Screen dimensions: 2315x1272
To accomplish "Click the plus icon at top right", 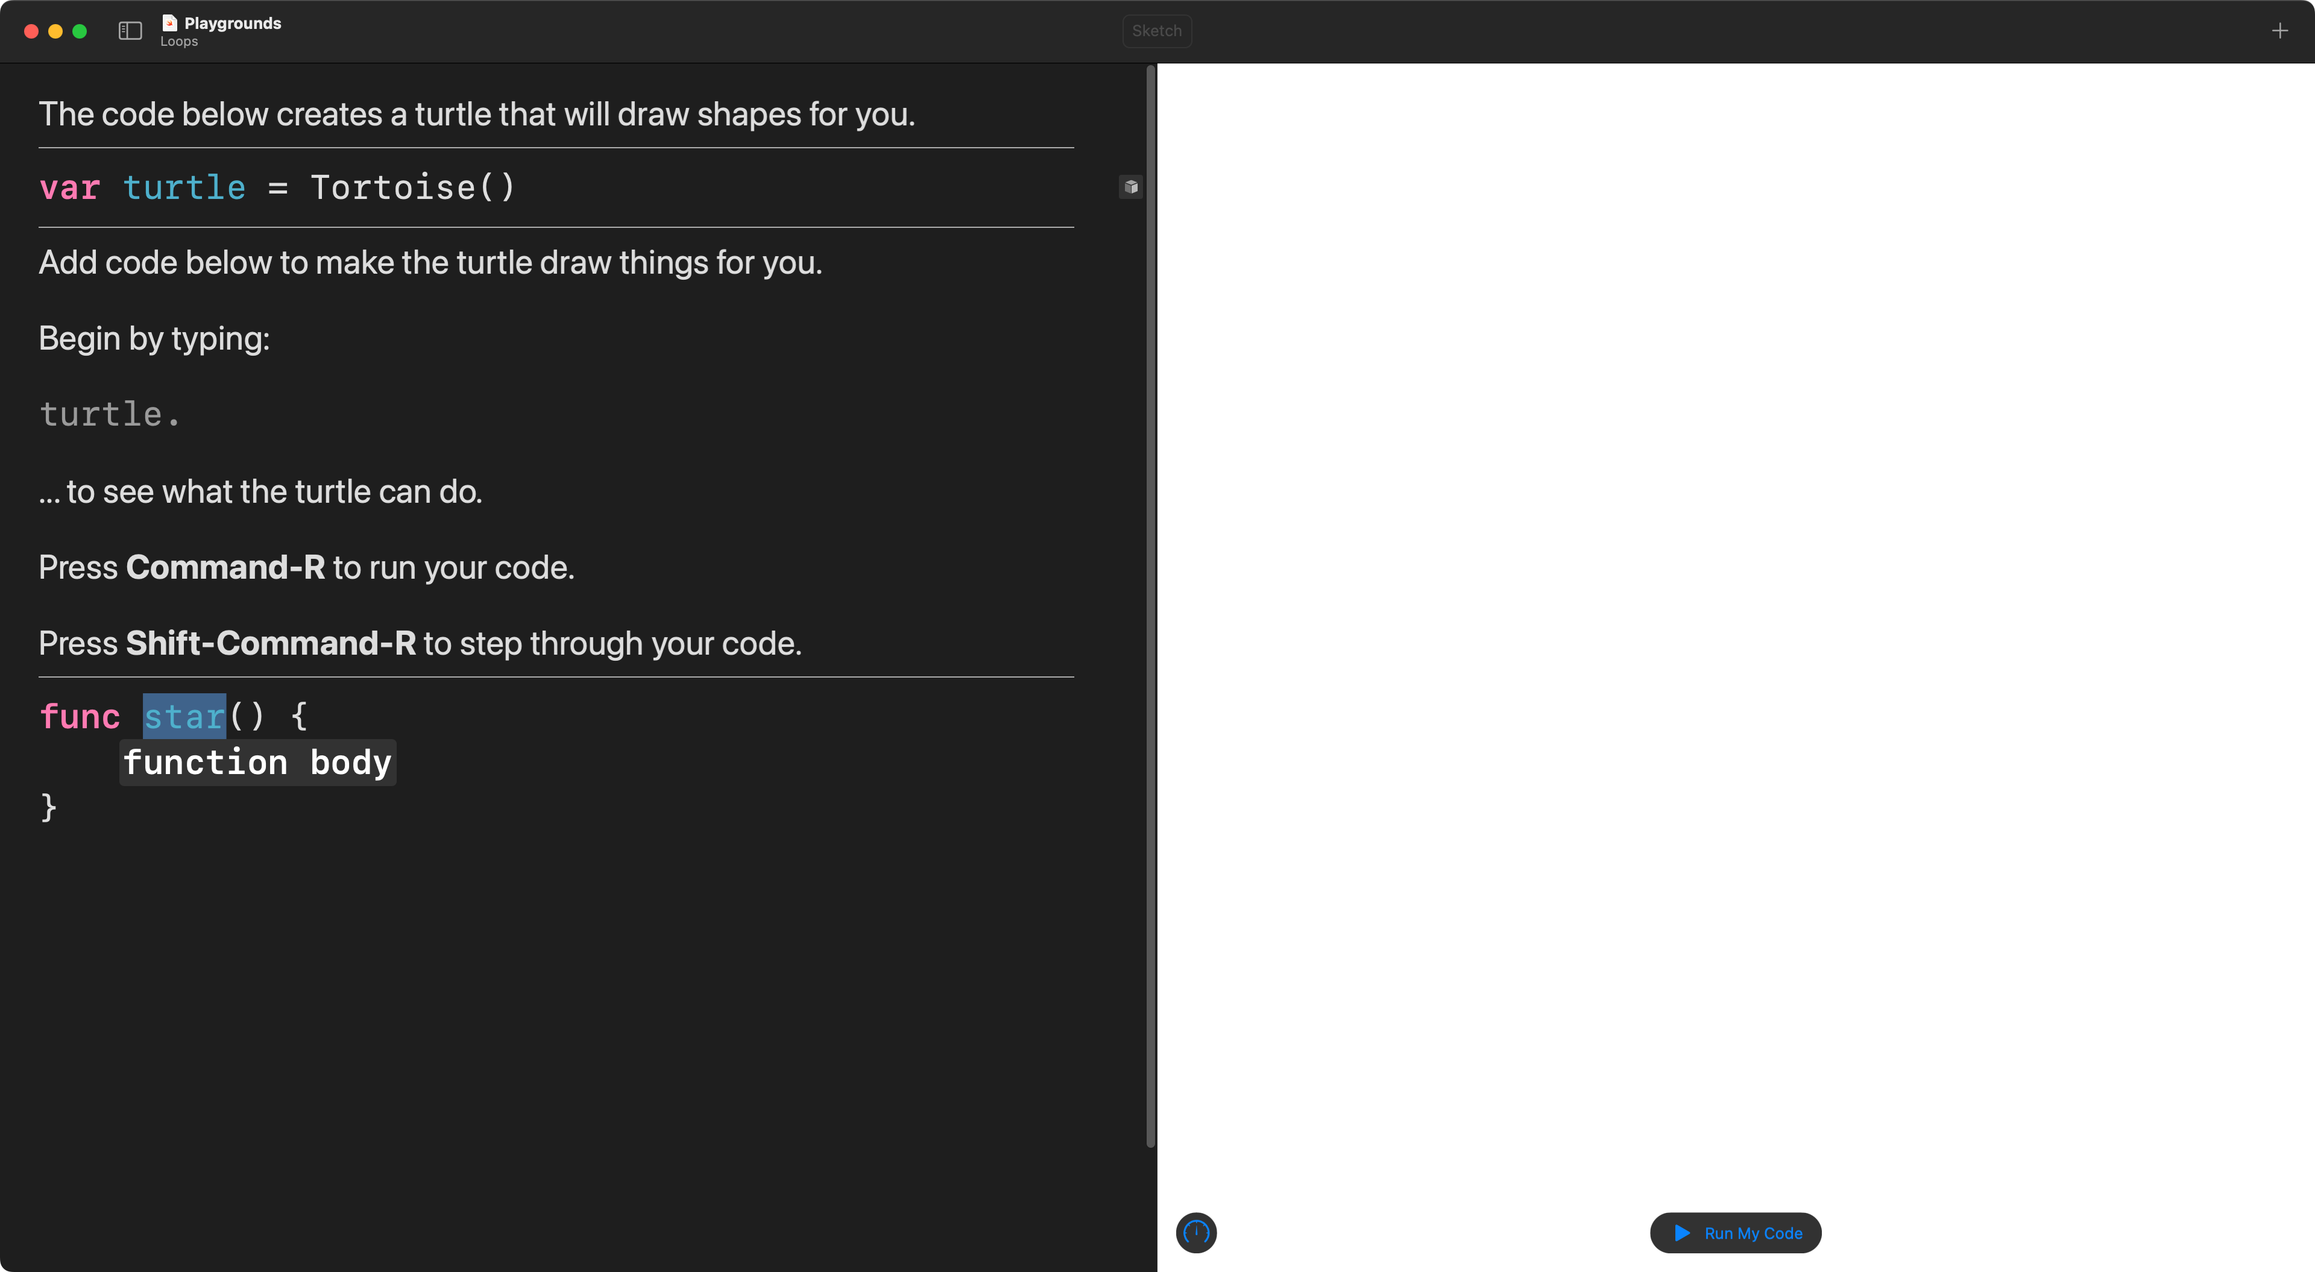I will 2279,31.
